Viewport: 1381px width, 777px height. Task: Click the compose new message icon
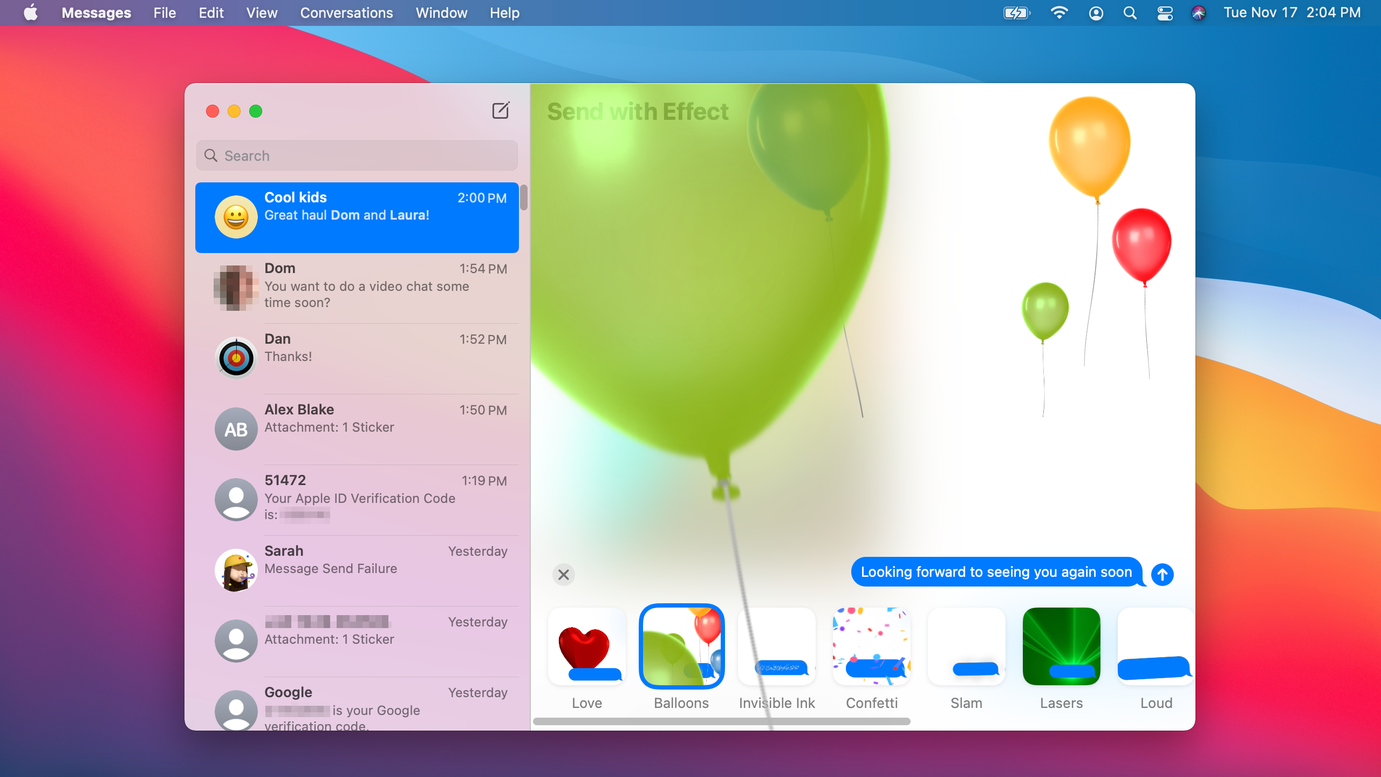pos(501,111)
